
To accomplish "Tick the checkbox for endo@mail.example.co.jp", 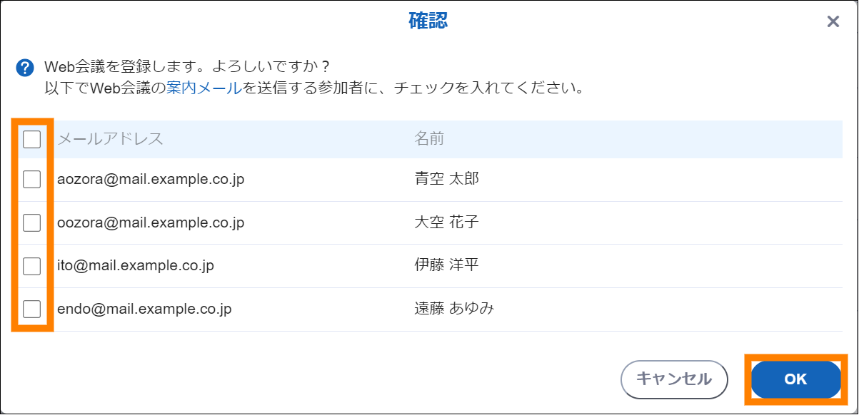I will click(x=32, y=309).
